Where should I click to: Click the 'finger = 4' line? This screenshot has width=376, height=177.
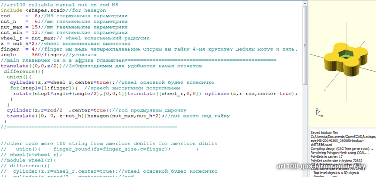[149, 49]
